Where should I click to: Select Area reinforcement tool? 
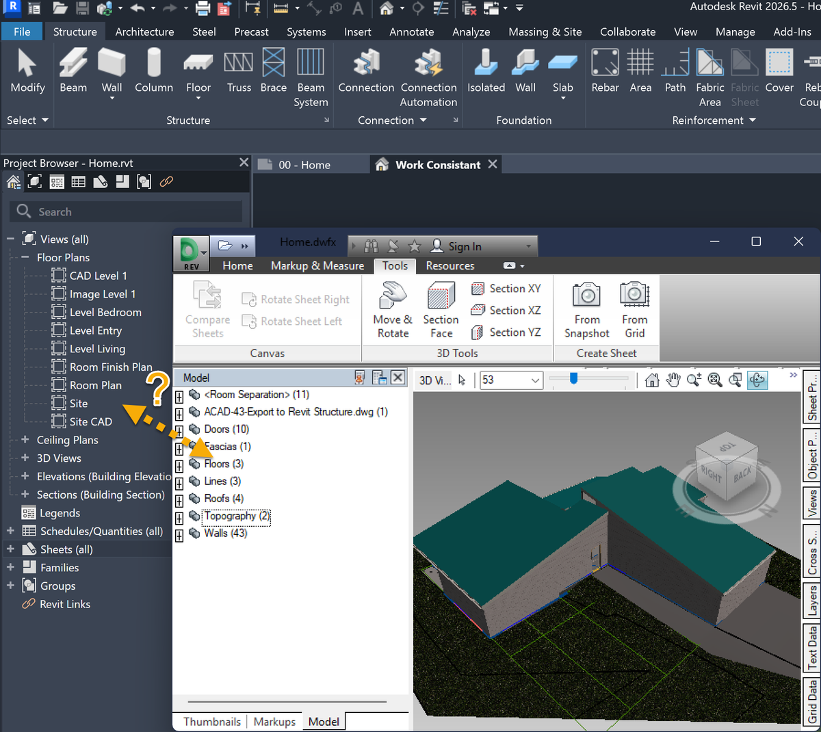(640, 71)
